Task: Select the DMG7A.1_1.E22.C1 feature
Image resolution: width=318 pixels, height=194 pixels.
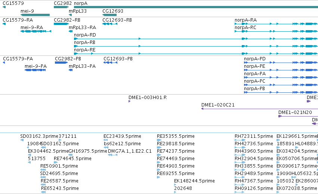Action: (130, 151)
